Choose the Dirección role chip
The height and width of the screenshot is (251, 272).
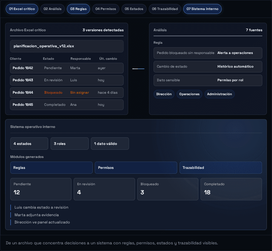(164, 94)
